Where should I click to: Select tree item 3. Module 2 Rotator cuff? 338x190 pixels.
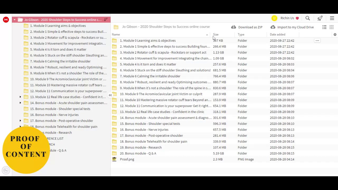(68, 37)
